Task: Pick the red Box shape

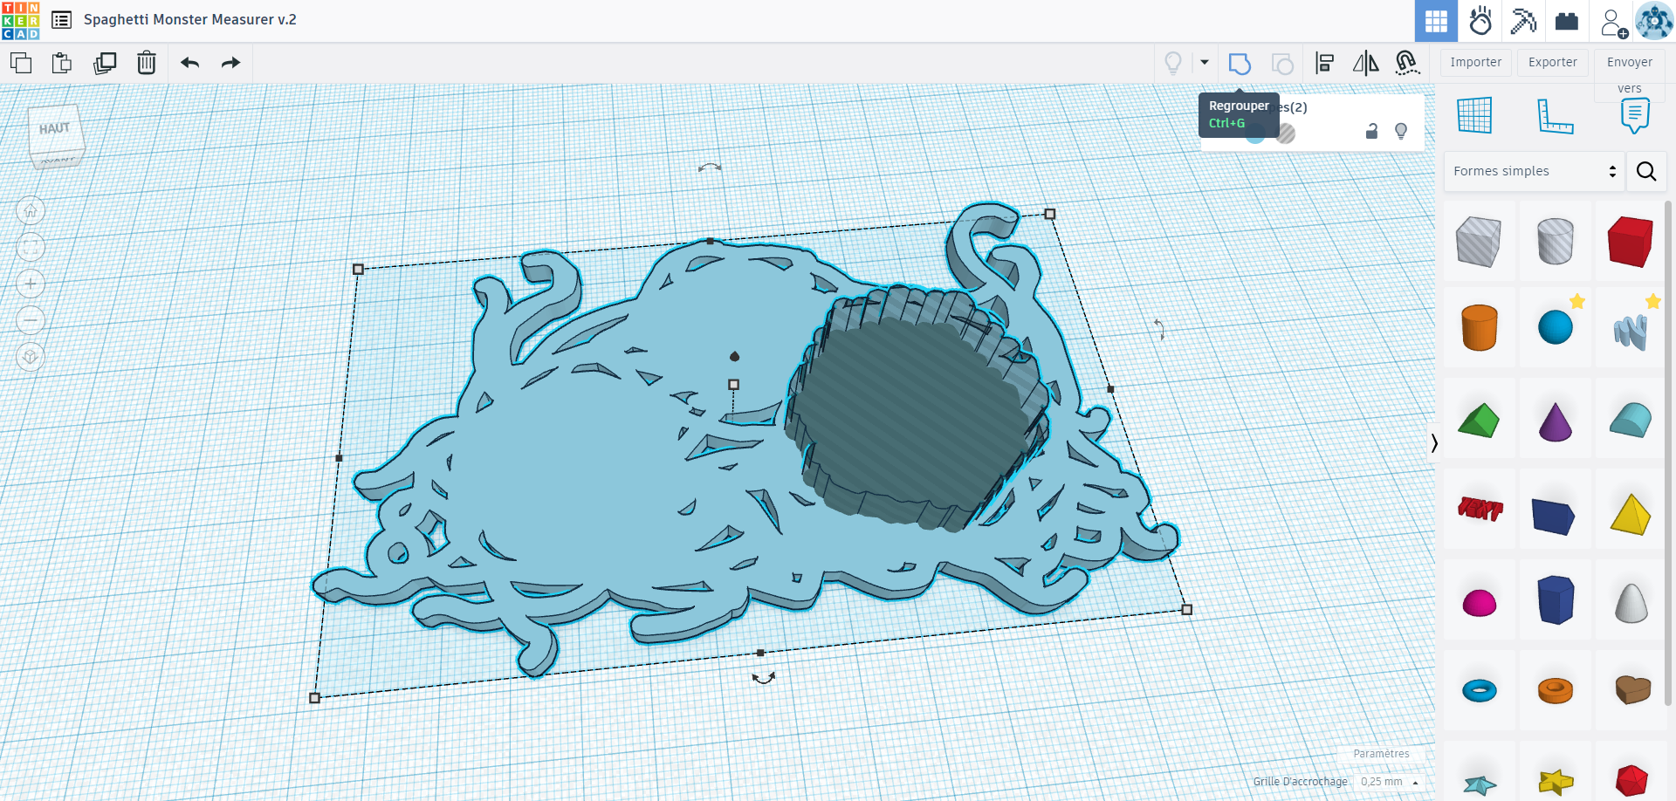Action: coord(1630,242)
